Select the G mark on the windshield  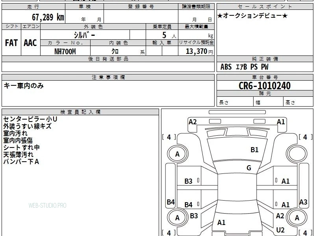click(x=249, y=168)
